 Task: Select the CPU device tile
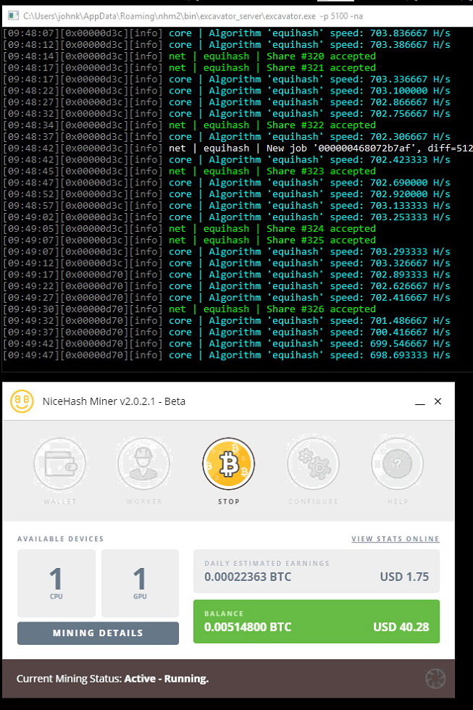[x=56, y=582]
